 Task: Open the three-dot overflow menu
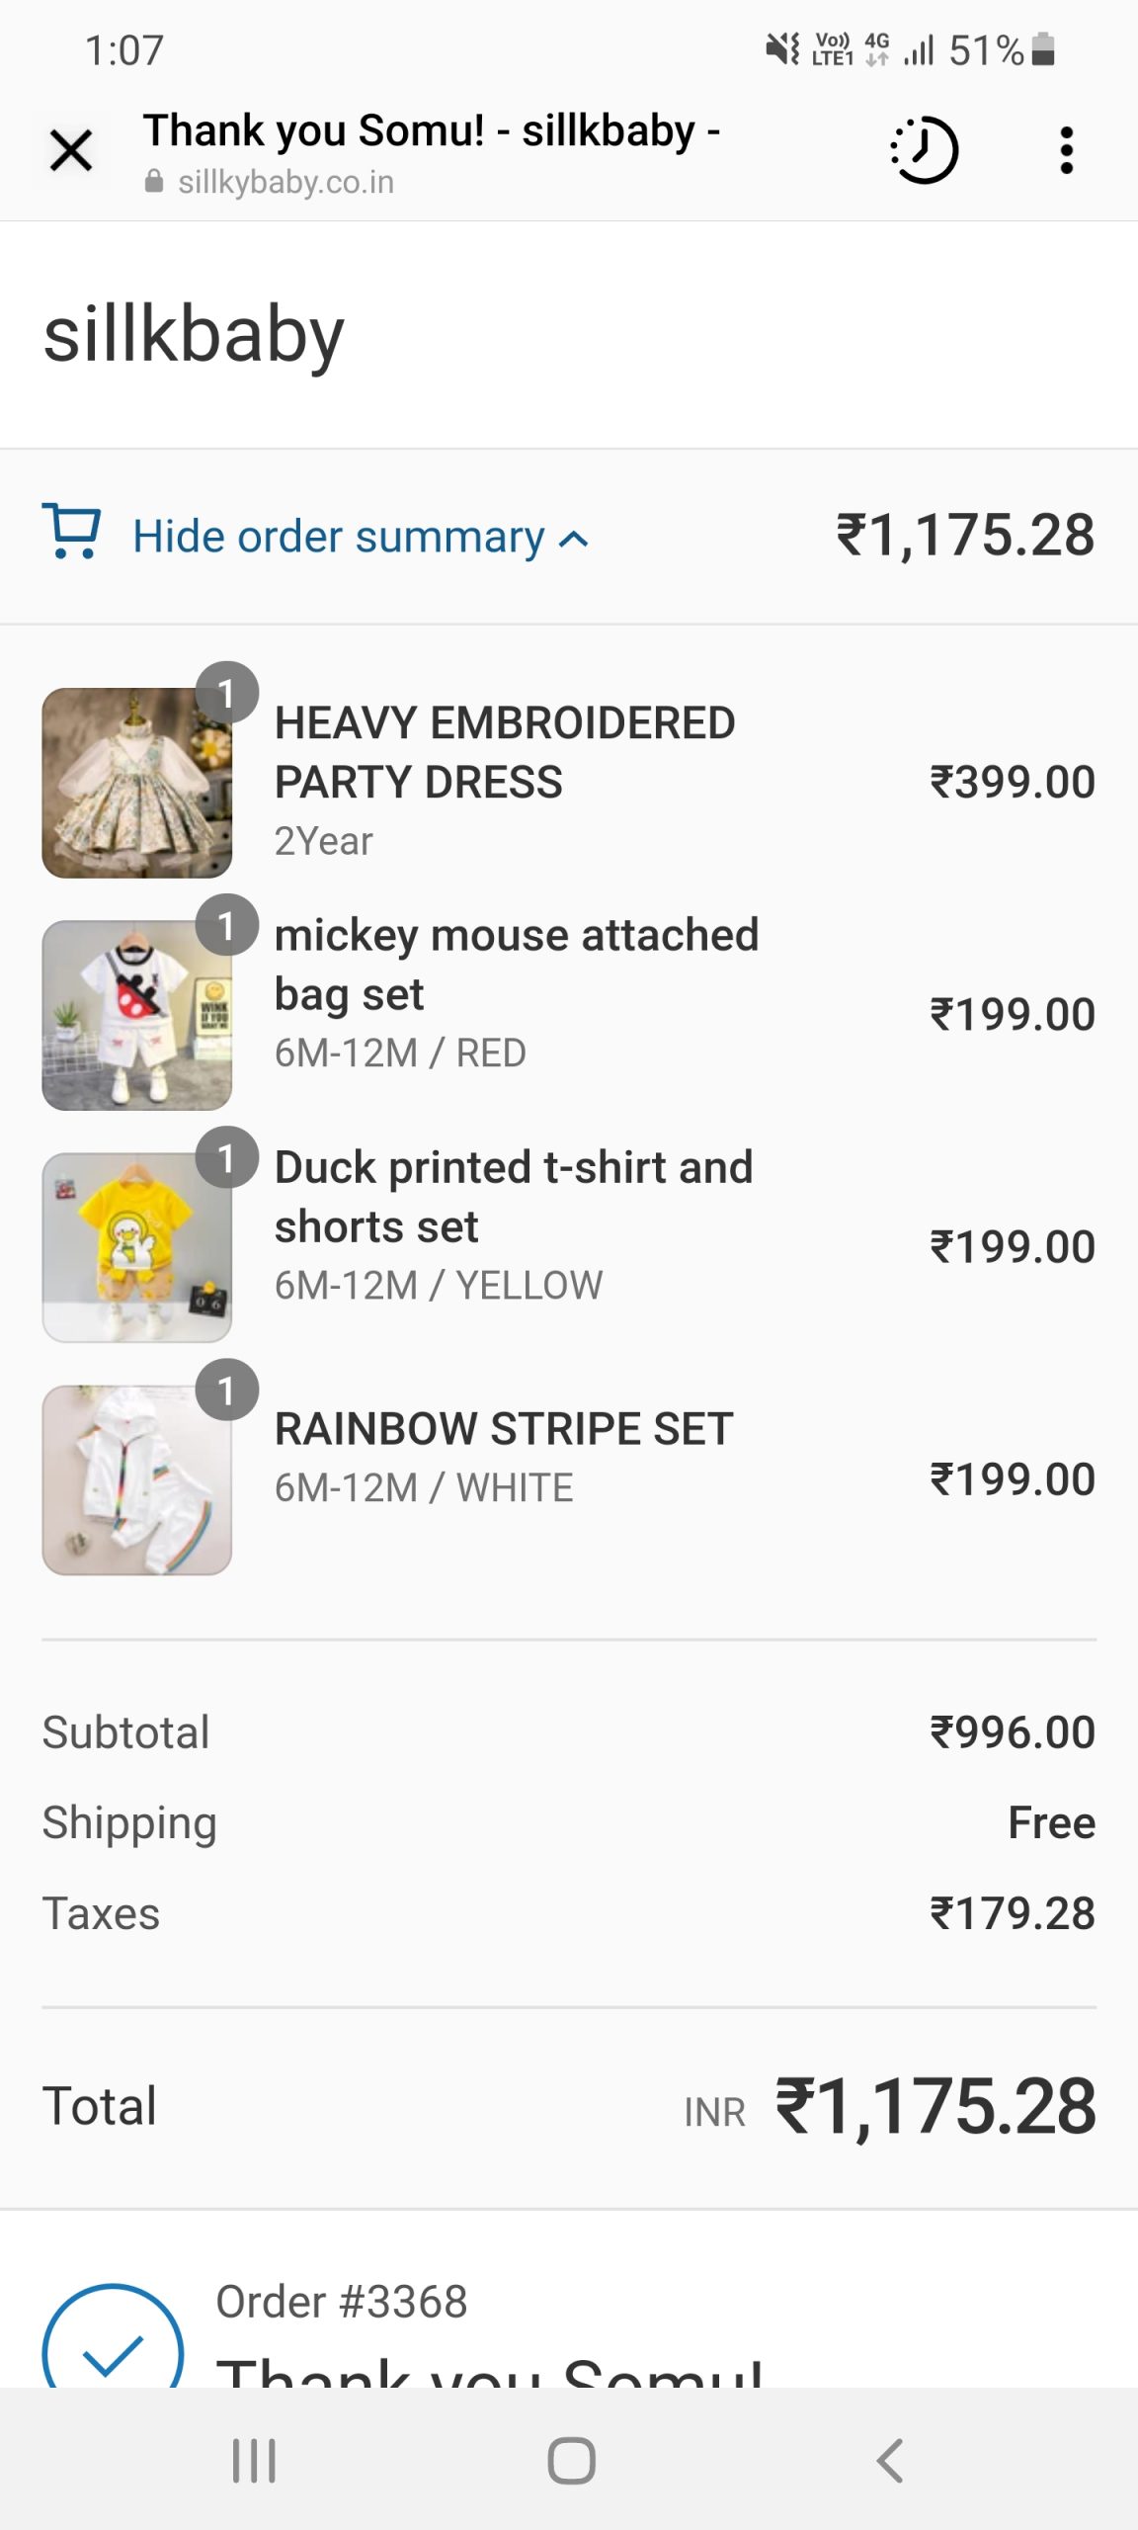point(1066,151)
